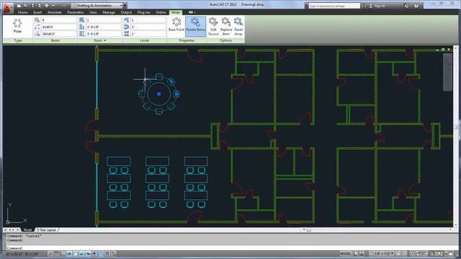Click the drawing window vertical scrollbar
Screen dimensions: 461x259
click(456, 136)
